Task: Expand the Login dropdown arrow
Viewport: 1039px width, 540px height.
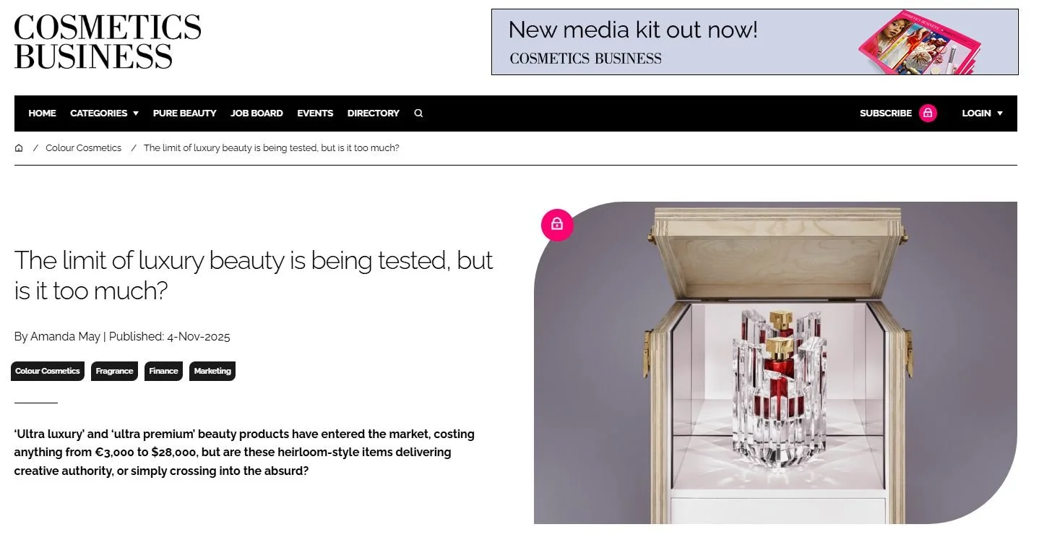Action: point(1000,113)
